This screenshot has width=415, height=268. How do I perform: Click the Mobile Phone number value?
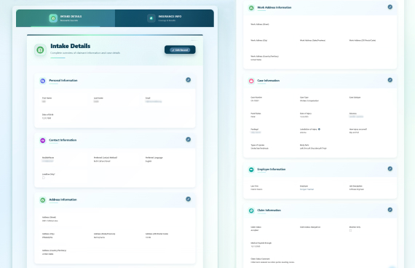47,161
